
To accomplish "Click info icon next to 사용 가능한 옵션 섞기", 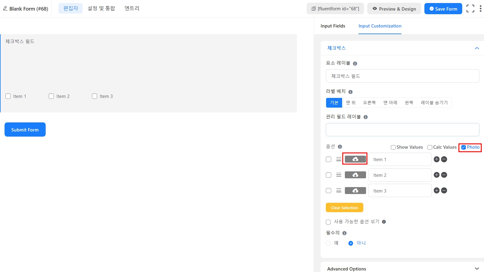I will (384, 222).
